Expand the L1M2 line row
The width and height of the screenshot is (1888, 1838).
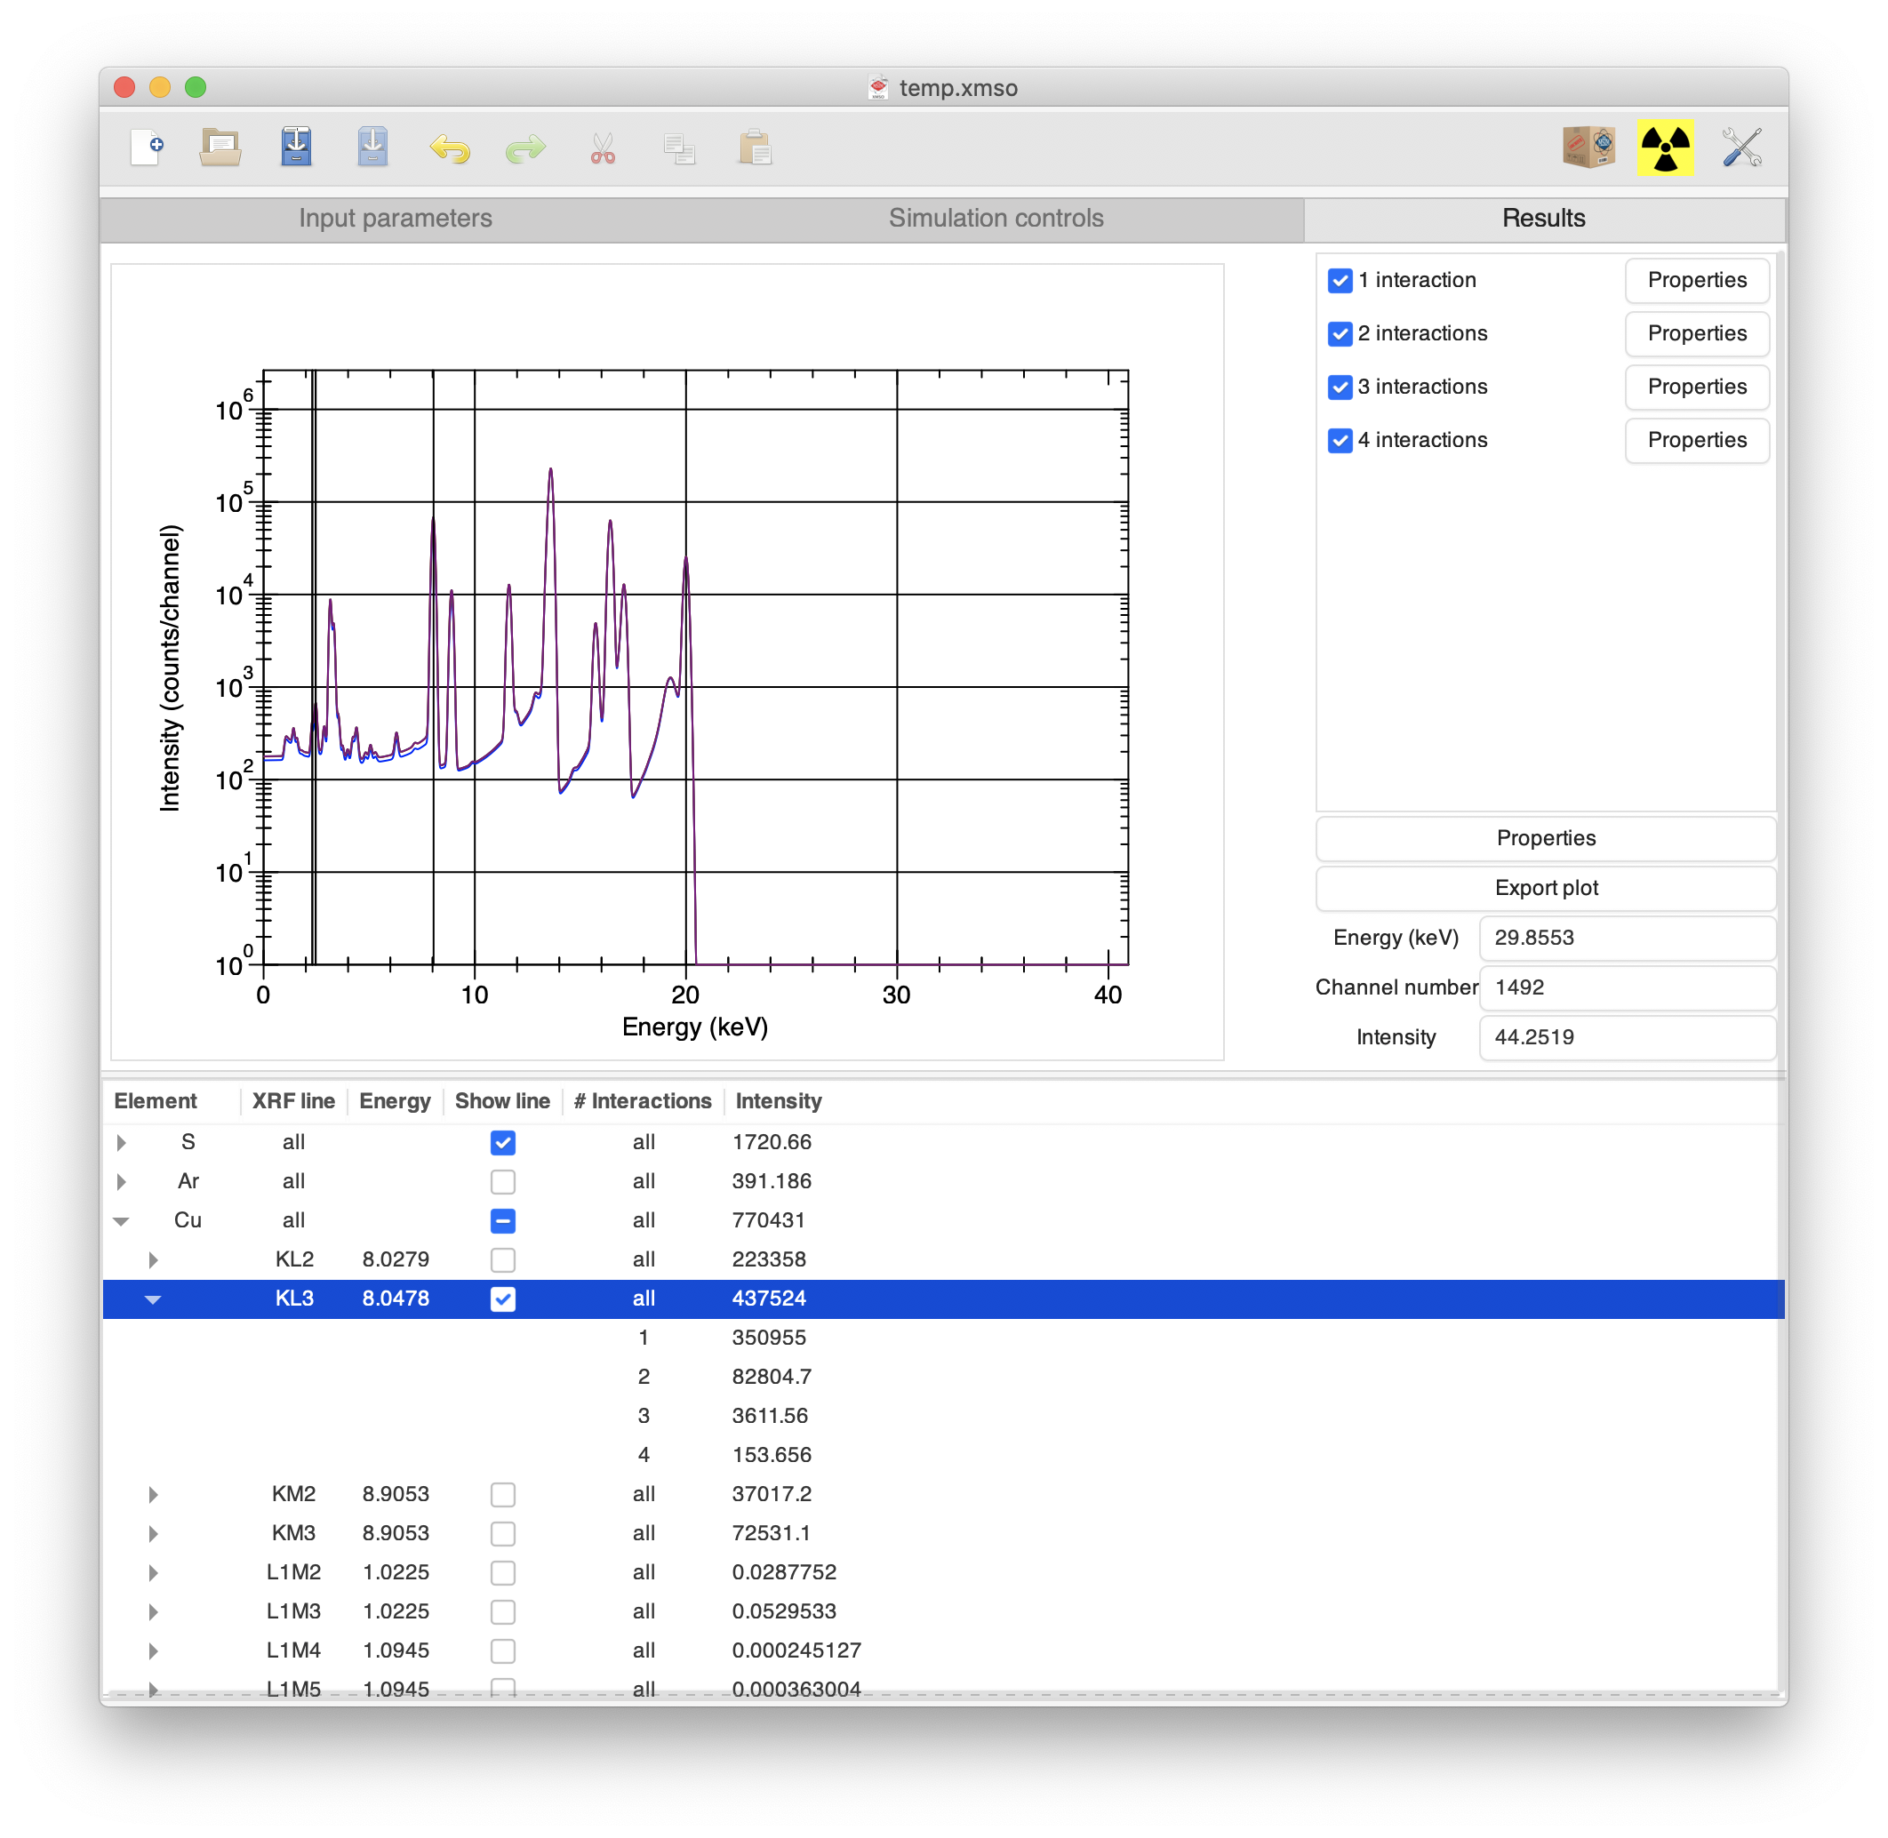coord(154,1571)
